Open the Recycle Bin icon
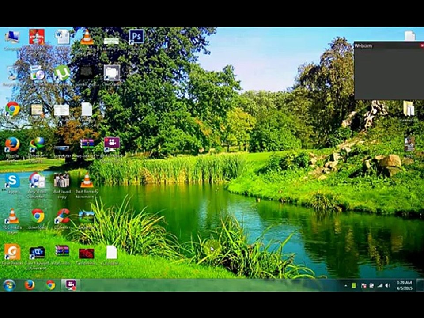424x318 pixels. click(12, 74)
